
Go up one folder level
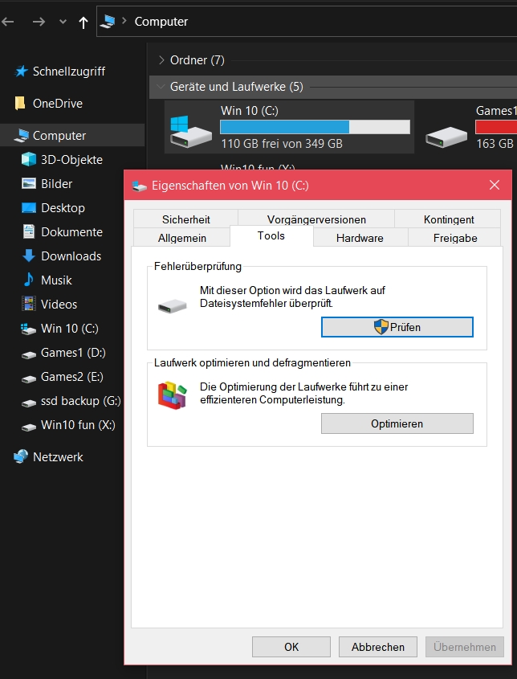83,22
